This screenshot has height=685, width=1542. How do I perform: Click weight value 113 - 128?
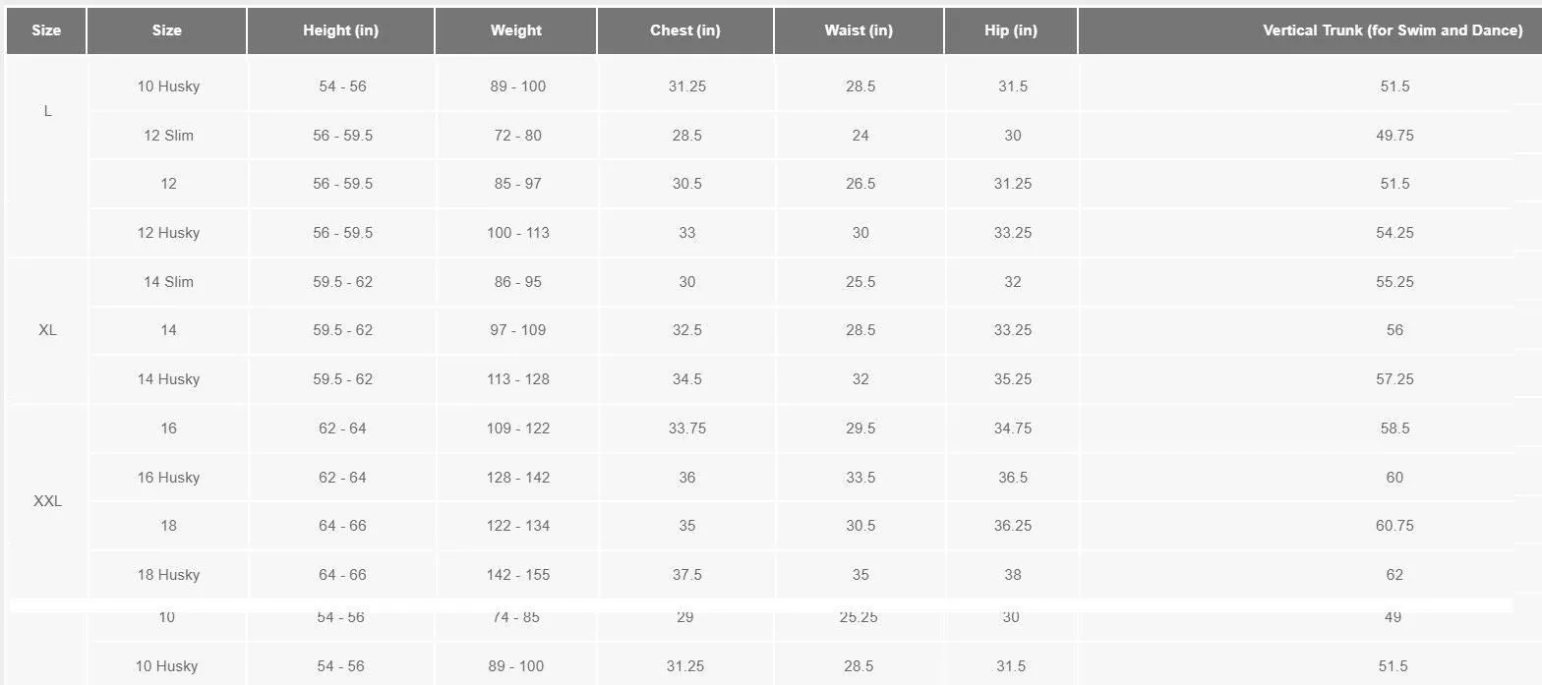(517, 379)
